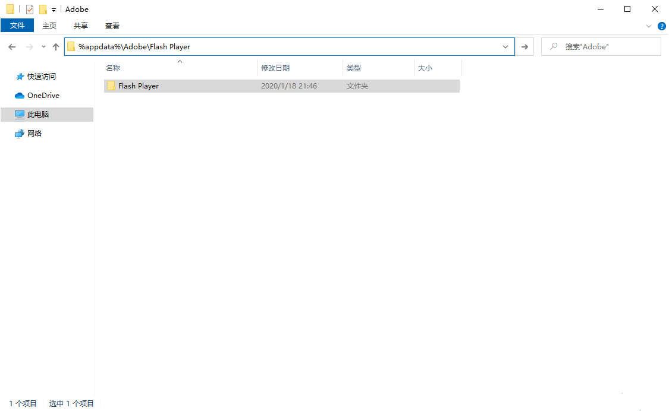This screenshot has height=411, width=669.
Task: Click the Forward navigation arrow
Action: tap(30, 47)
